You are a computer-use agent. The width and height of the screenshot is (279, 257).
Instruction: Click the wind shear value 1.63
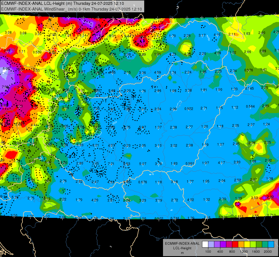pos(247,33)
